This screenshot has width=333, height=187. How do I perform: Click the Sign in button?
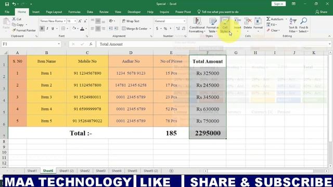(x=278, y=4)
